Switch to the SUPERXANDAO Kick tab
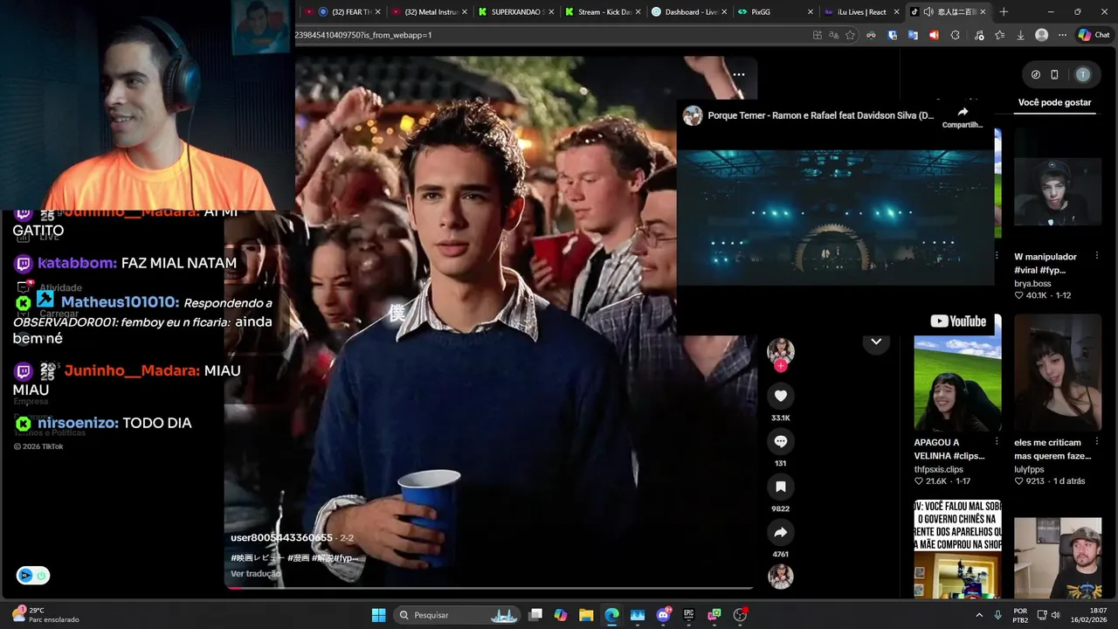 [x=516, y=12]
